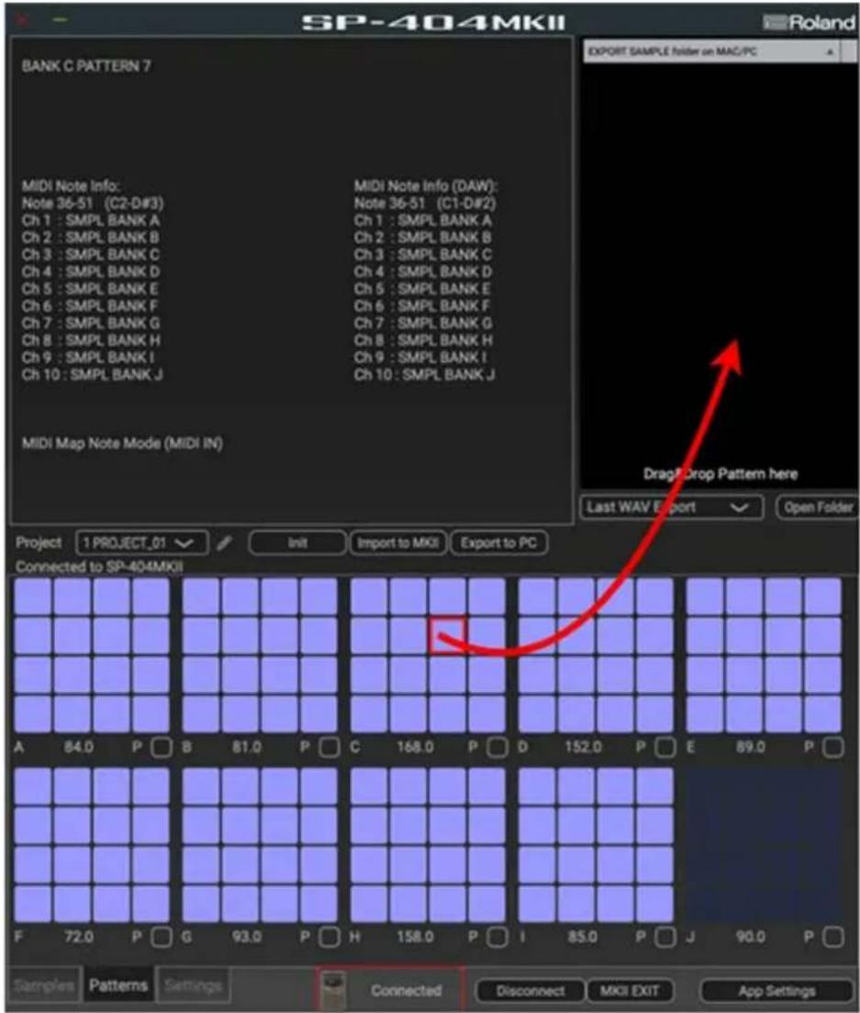The width and height of the screenshot is (860, 1013).
Task: Click MIDI Map Note Mode (MIDI IN) text
Action: click(123, 444)
